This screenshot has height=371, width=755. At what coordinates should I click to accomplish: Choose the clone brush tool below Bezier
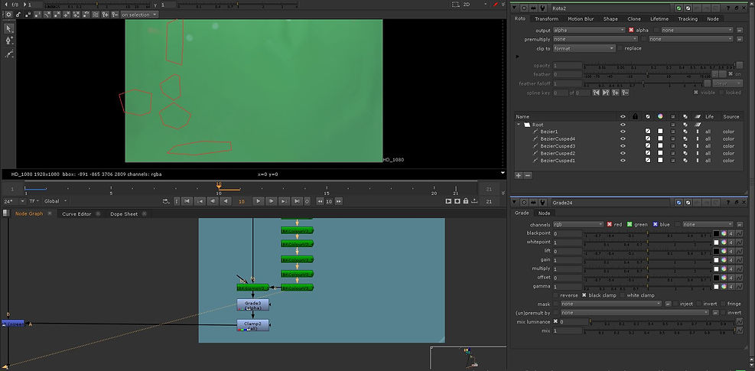coord(9,53)
